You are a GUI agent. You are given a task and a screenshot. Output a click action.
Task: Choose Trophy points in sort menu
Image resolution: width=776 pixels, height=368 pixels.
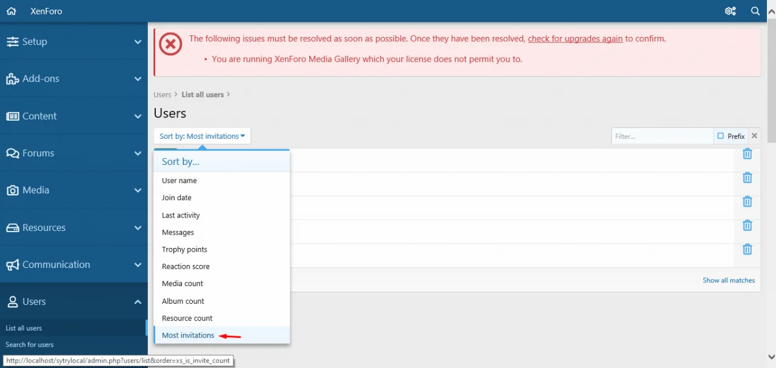coord(184,249)
